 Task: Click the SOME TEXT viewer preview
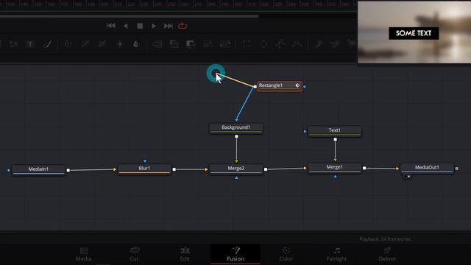414,32
